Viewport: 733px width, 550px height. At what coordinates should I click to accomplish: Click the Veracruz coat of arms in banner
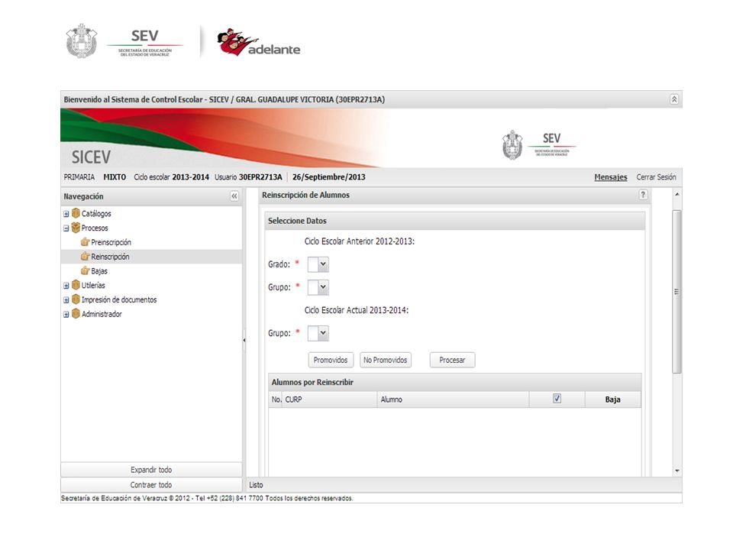[512, 145]
